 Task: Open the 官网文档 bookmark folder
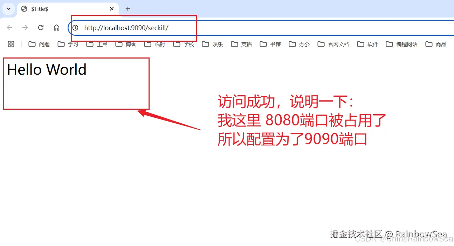[338, 44]
